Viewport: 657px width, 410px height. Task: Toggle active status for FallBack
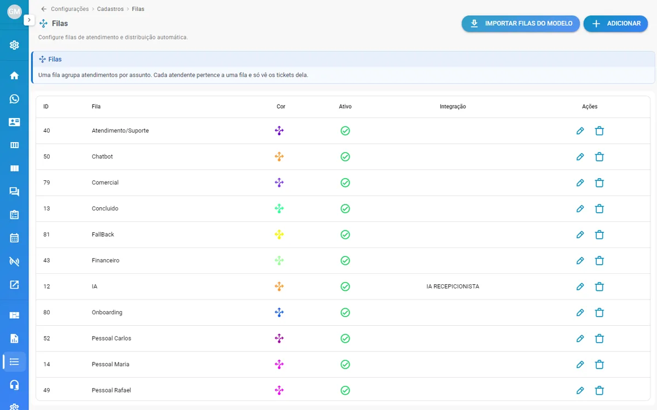345,235
